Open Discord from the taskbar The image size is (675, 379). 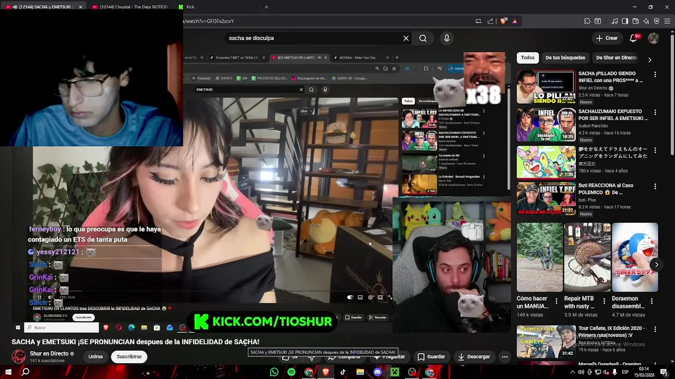click(x=378, y=372)
